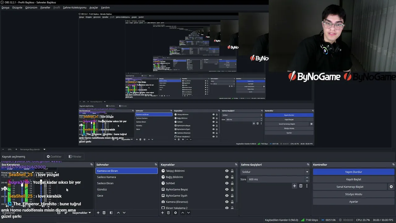Enable Stüdyo Modu
Image resolution: width=396 pixels, height=223 pixels.
[x=354, y=194]
